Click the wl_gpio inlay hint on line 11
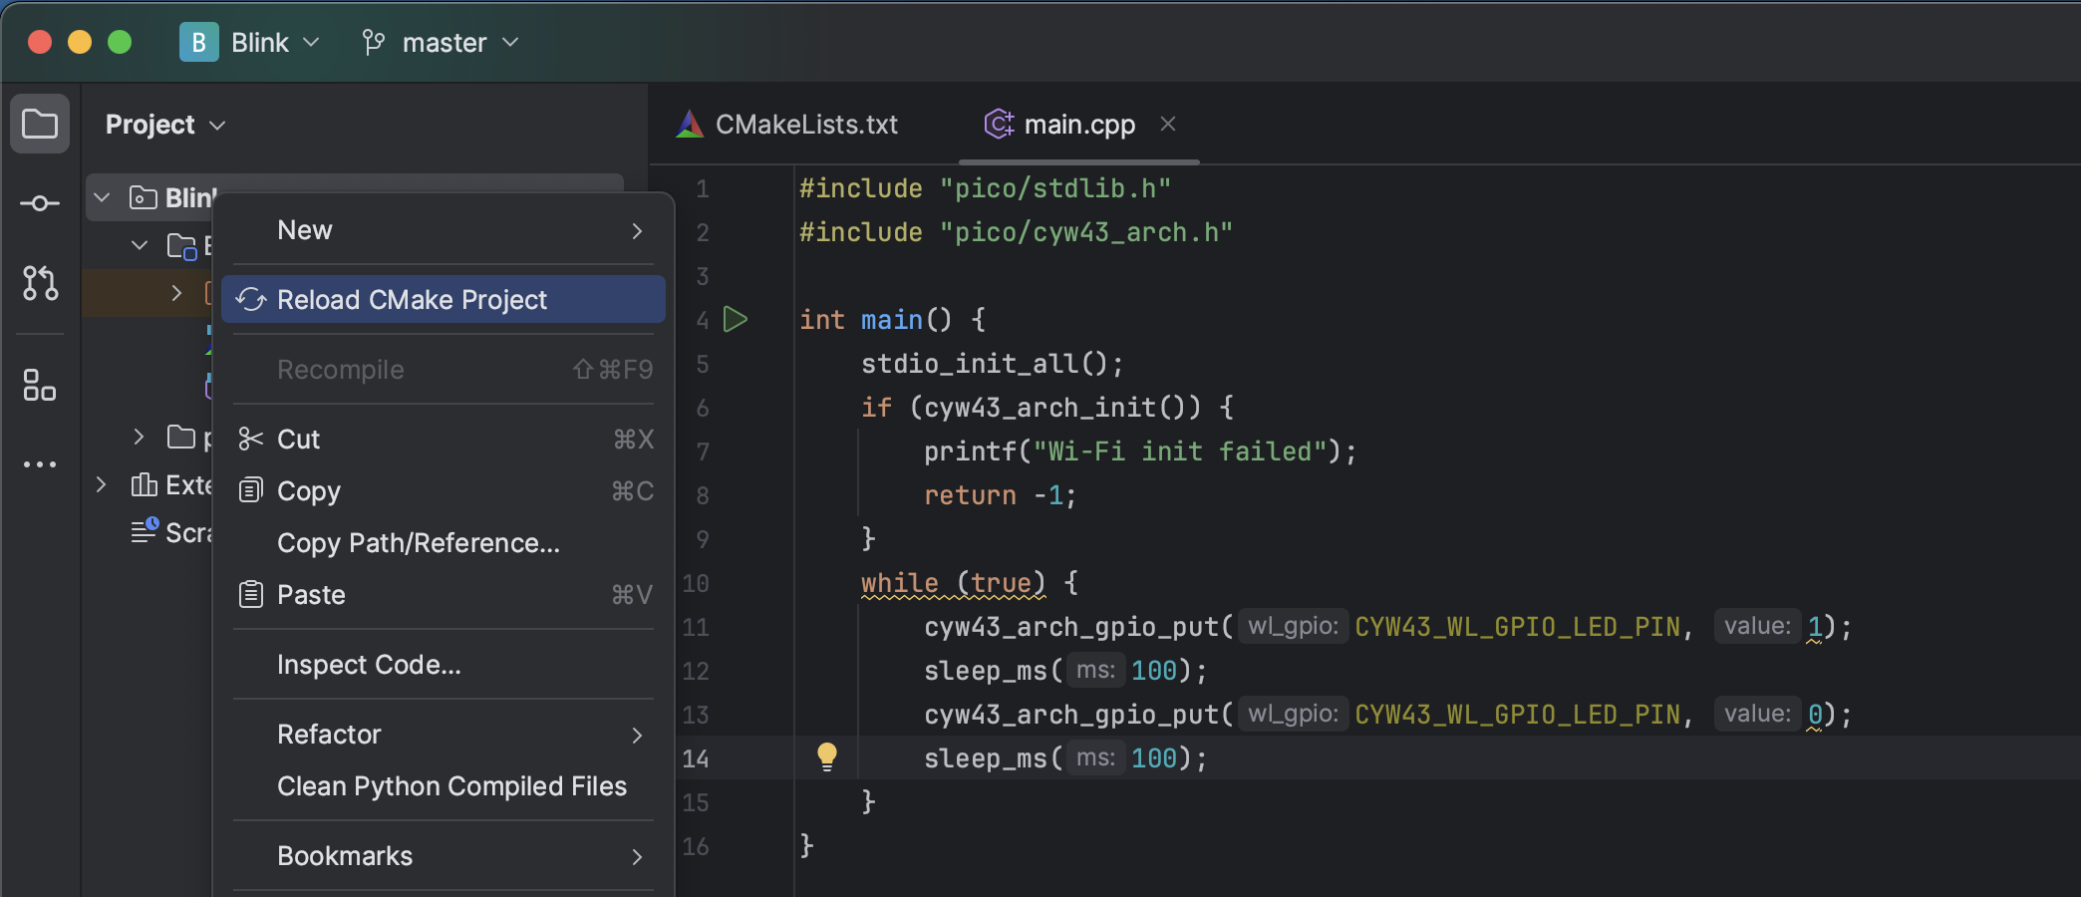This screenshot has height=897, width=2081. 1293,626
